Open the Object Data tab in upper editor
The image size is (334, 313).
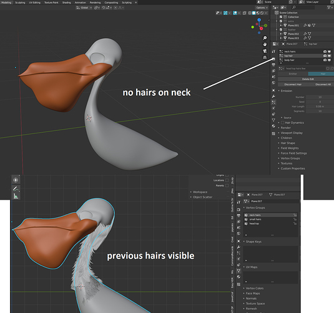click(273, 120)
